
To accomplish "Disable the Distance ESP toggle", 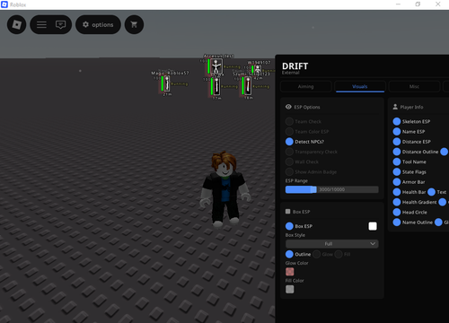I will point(397,142).
